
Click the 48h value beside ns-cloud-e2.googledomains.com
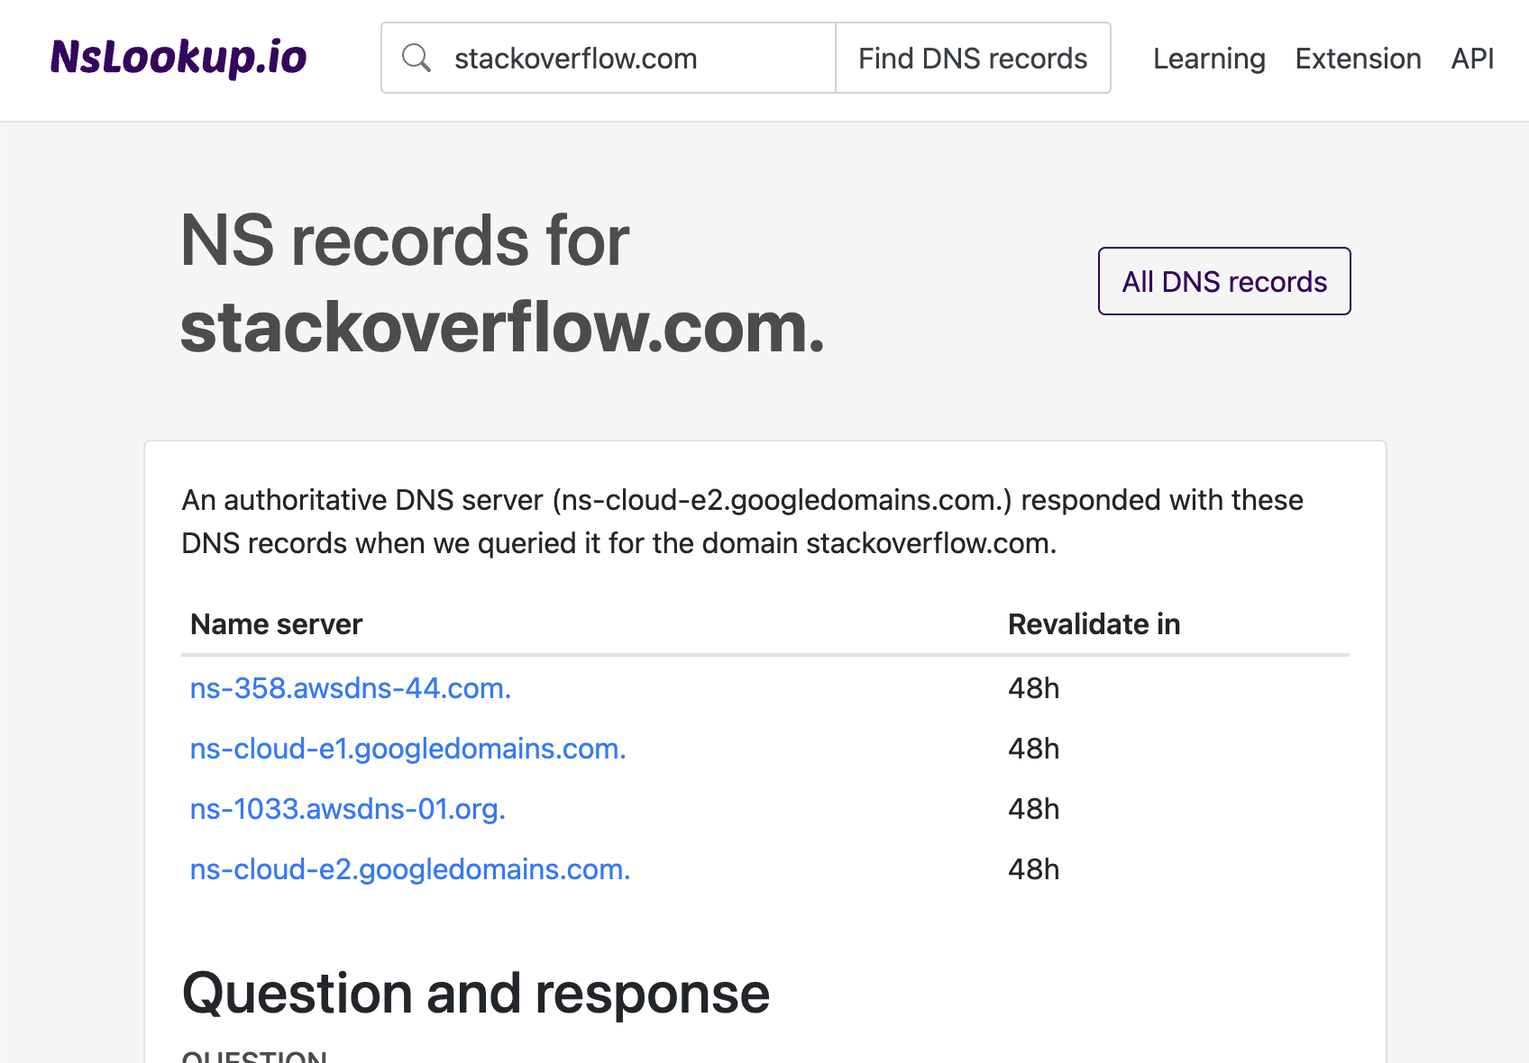(1034, 869)
